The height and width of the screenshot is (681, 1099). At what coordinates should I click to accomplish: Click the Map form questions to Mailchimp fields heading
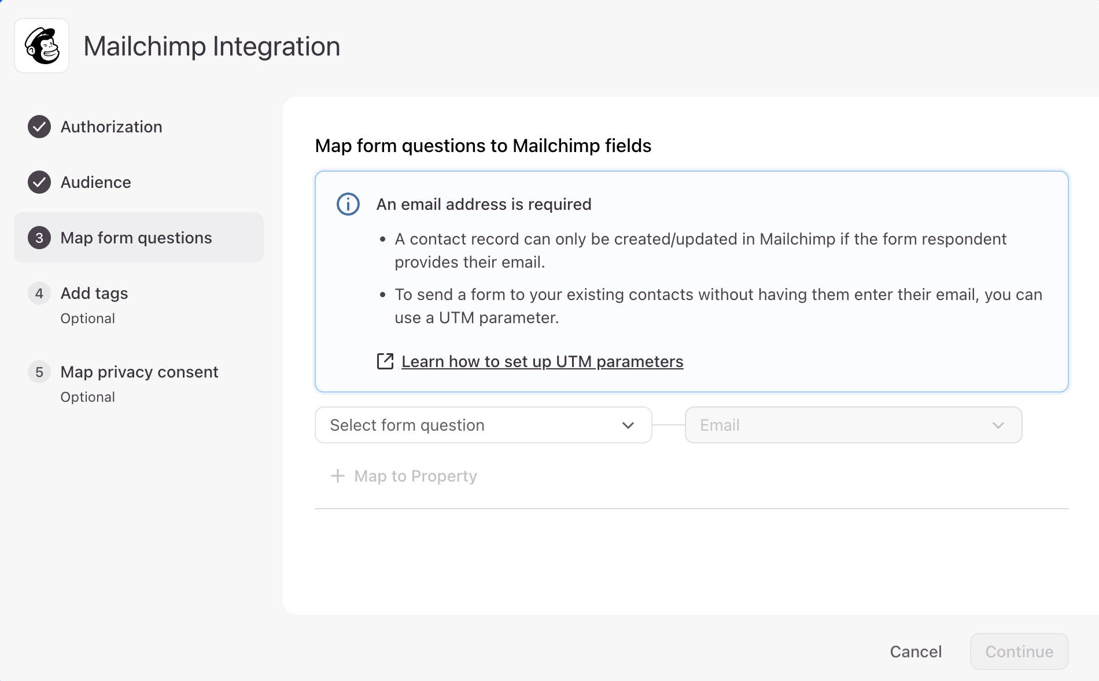[x=483, y=146]
